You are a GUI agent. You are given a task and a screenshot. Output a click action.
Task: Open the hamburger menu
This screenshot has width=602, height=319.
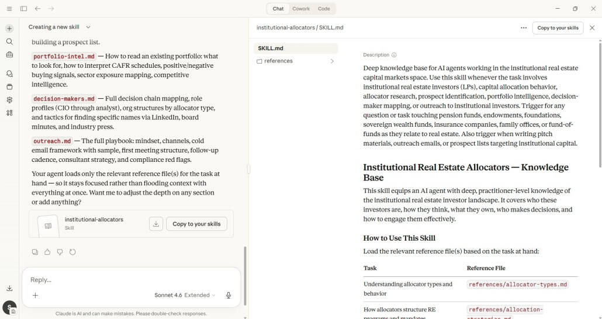[x=9, y=9]
